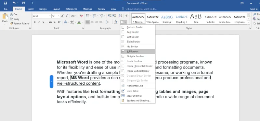Click the Sign in link

click(254, 9)
